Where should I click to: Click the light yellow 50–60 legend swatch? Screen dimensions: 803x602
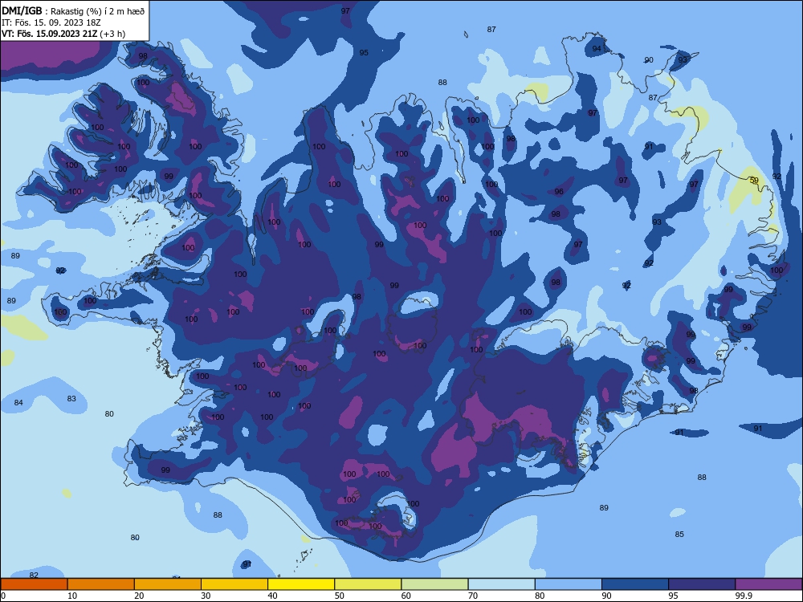coord(368,584)
